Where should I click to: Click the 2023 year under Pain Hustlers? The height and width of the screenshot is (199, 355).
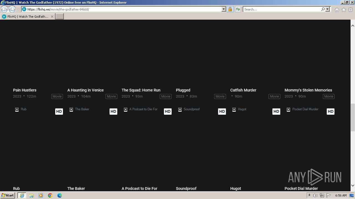pyautogui.click(x=17, y=96)
